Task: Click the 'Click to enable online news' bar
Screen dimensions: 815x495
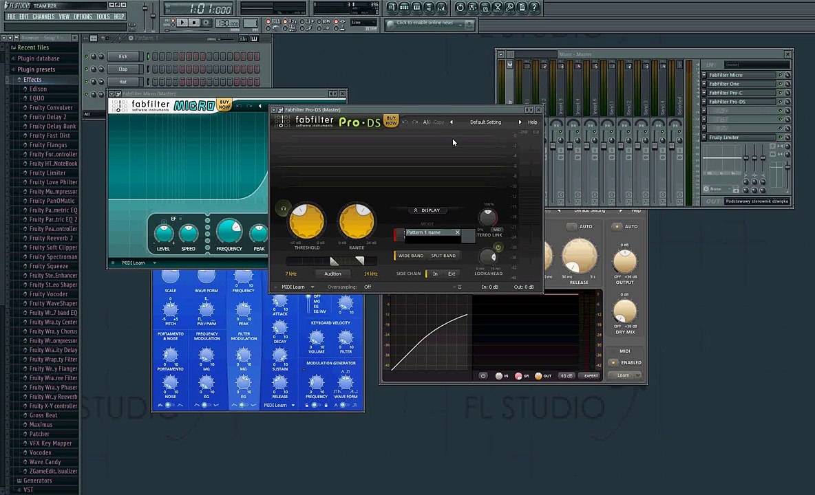Action: pos(430,24)
